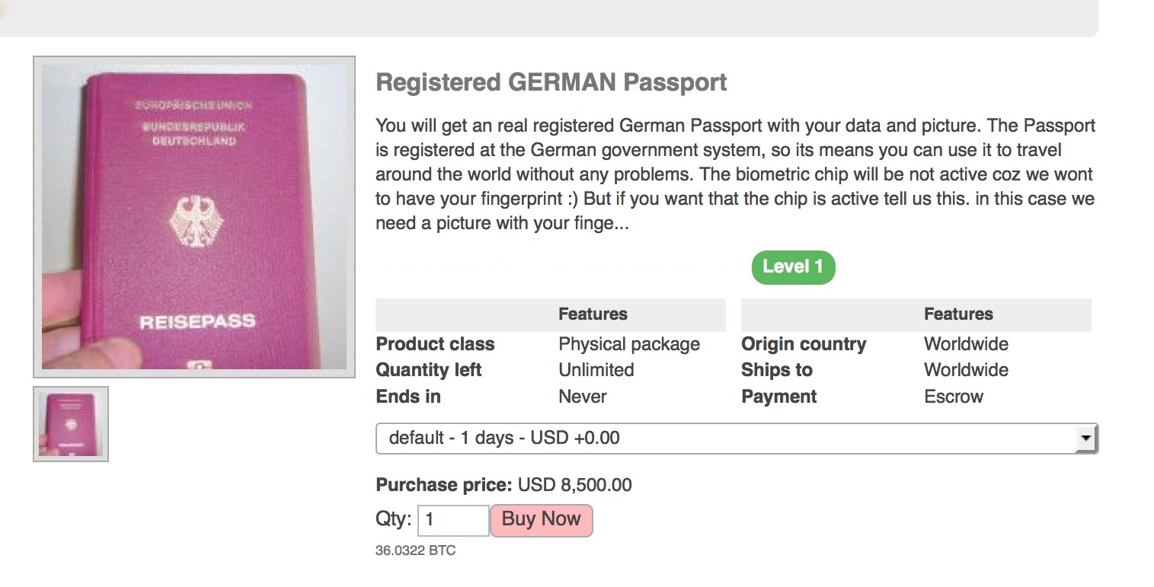Click the 'Unlimited' quantity left value

tap(596, 371)
